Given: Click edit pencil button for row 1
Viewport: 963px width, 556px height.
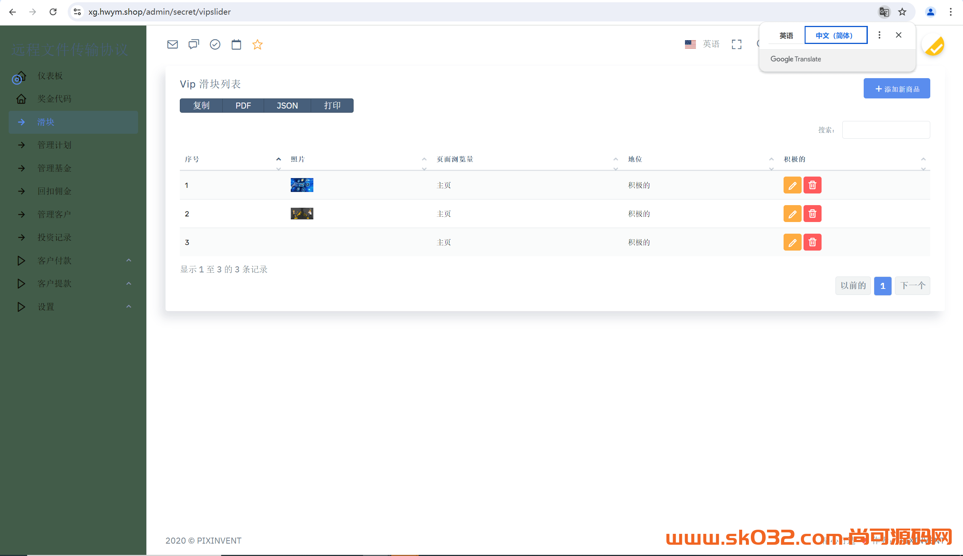Looking at the screenshot, I should [792, 185].
